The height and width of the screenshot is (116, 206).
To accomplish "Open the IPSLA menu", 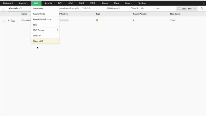I will click(x=93, y=3).
